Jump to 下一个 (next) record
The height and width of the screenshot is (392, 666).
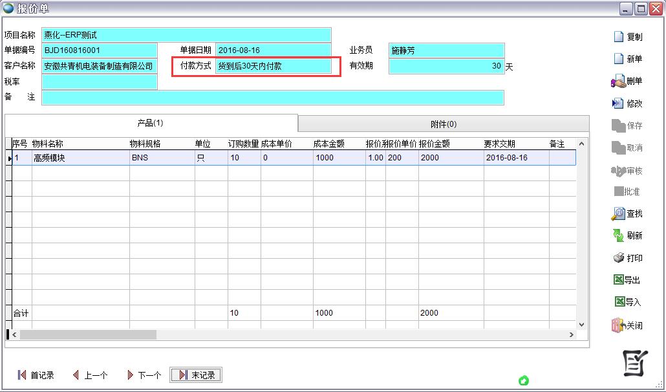point(144,375)
